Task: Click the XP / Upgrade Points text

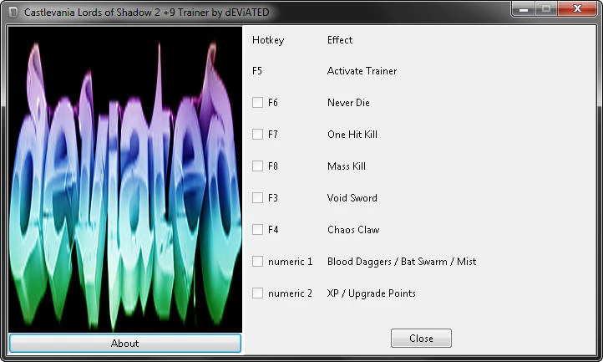Action: pyautogui.click(x=371, y=293)
